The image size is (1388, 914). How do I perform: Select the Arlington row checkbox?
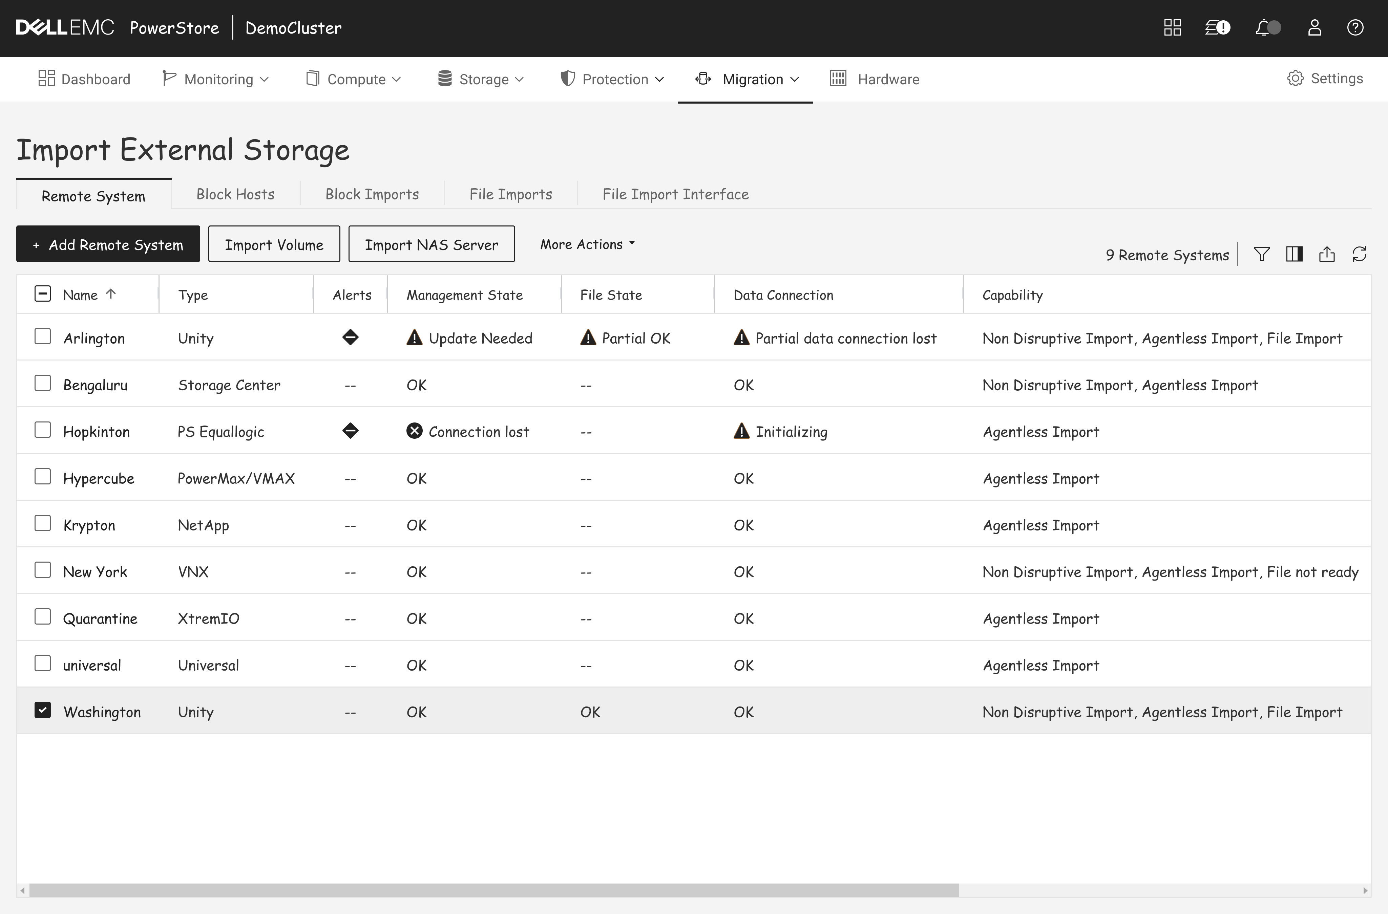pyautogui.click(x=43, y=336)
